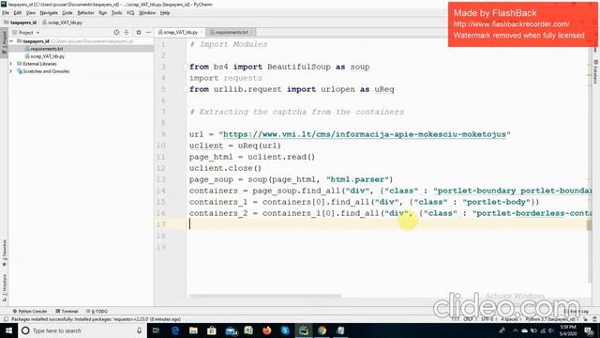Open Microsoft Store from taskbar
The width and height of the screenshot is (600, 338).
[x=212, y=330]
